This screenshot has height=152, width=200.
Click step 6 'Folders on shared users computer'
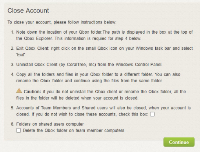(x=50, y=124)
